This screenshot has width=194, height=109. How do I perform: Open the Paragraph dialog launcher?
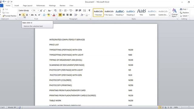click(90, 19)
